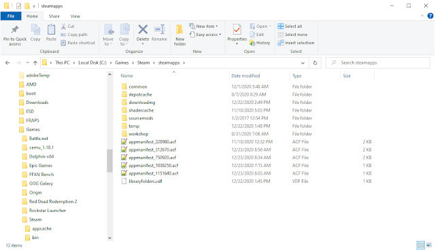Open the File menu

[11, 16]
